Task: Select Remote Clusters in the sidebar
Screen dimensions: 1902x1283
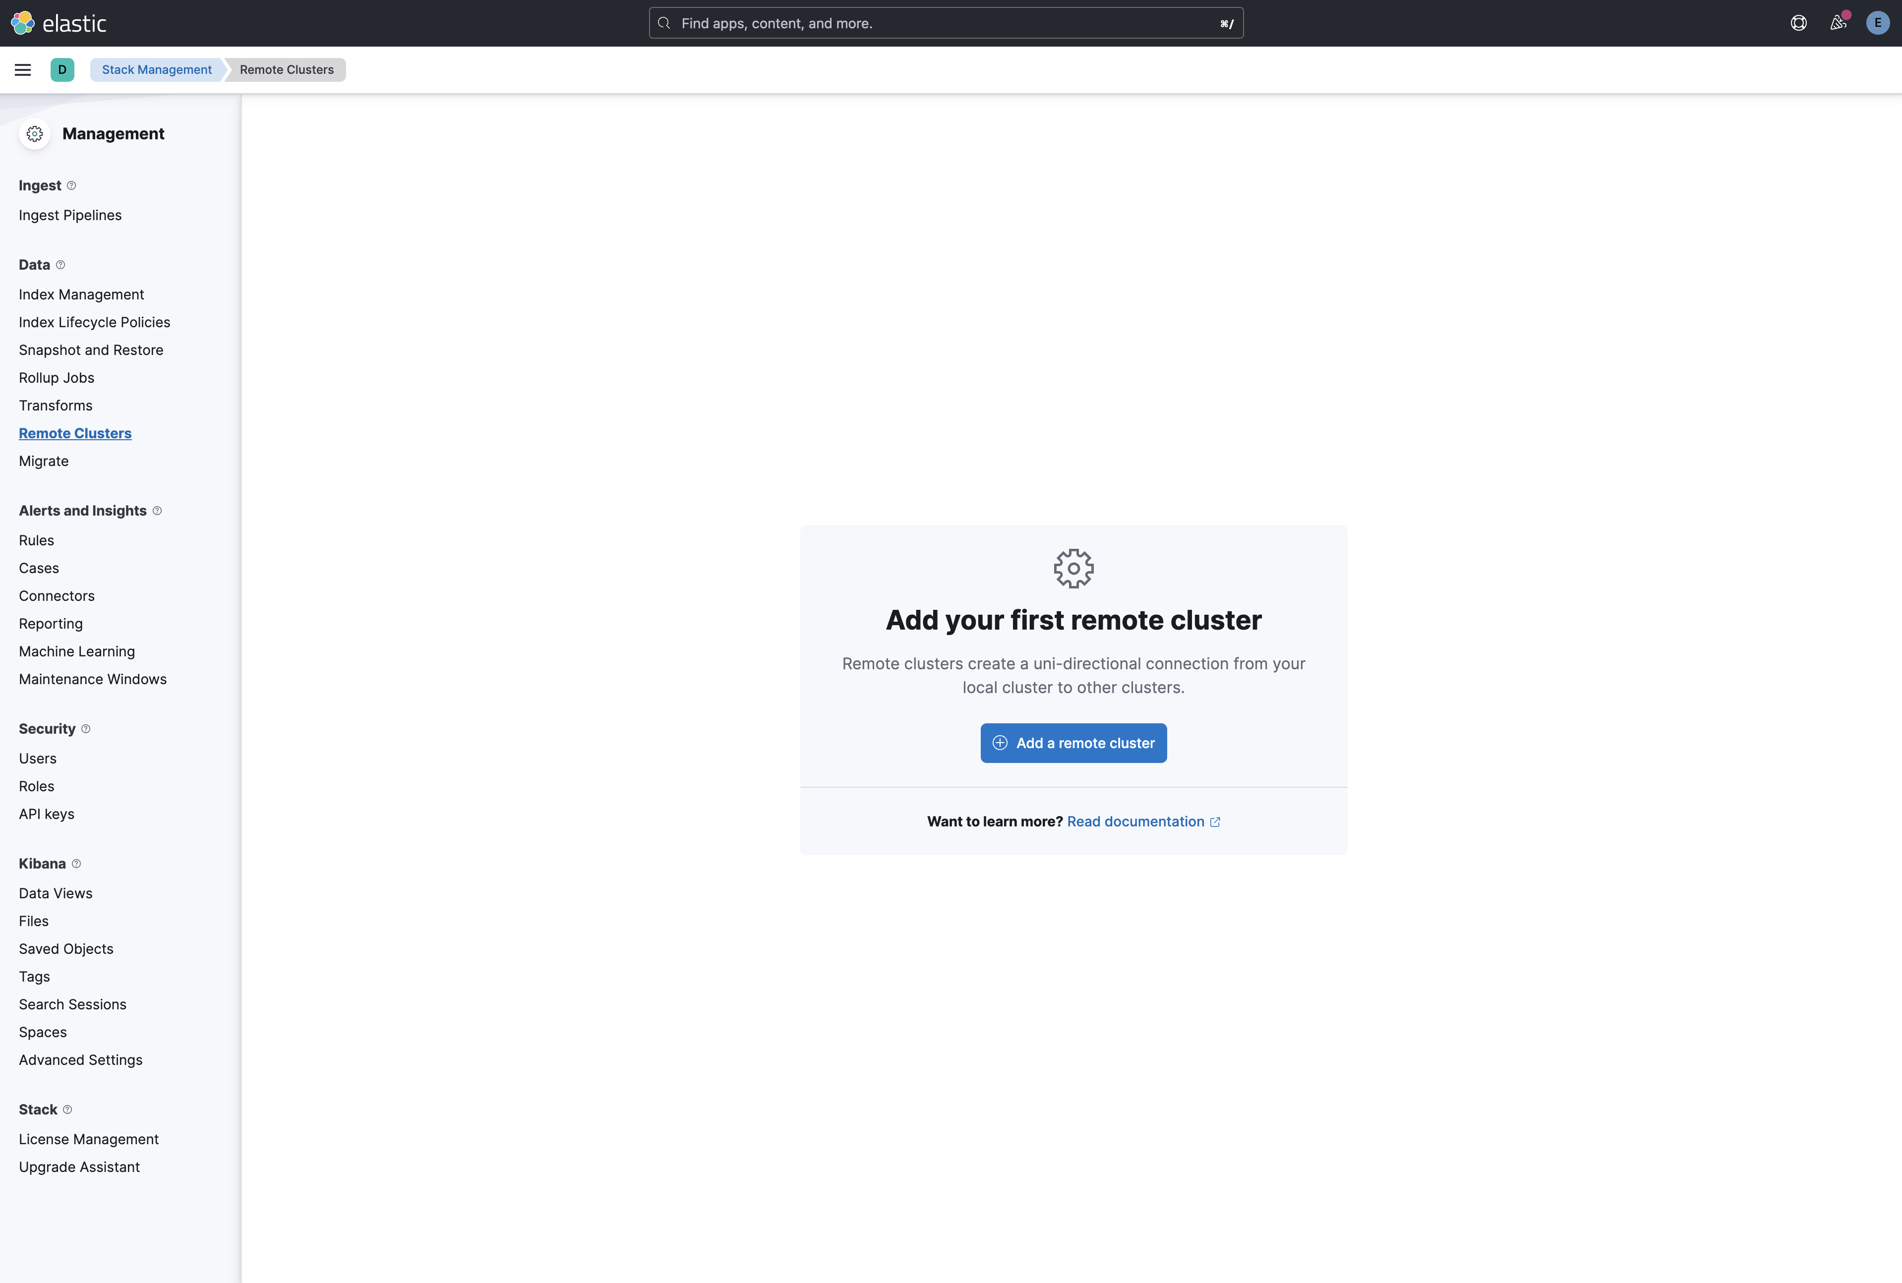Action: 74,432
